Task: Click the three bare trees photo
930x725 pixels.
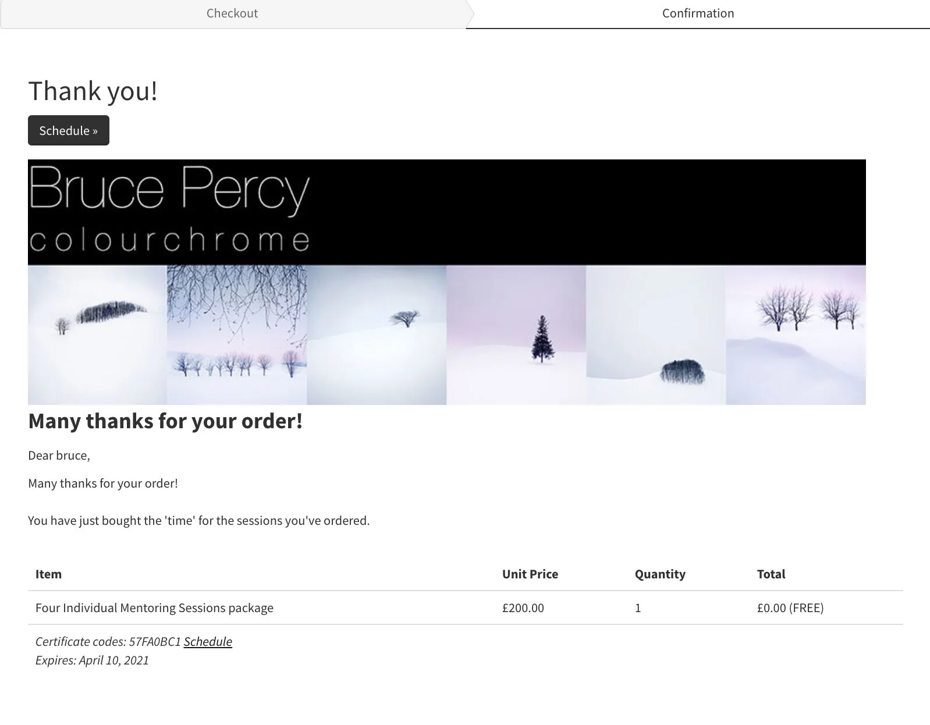Action: click(x=796, y=335)
